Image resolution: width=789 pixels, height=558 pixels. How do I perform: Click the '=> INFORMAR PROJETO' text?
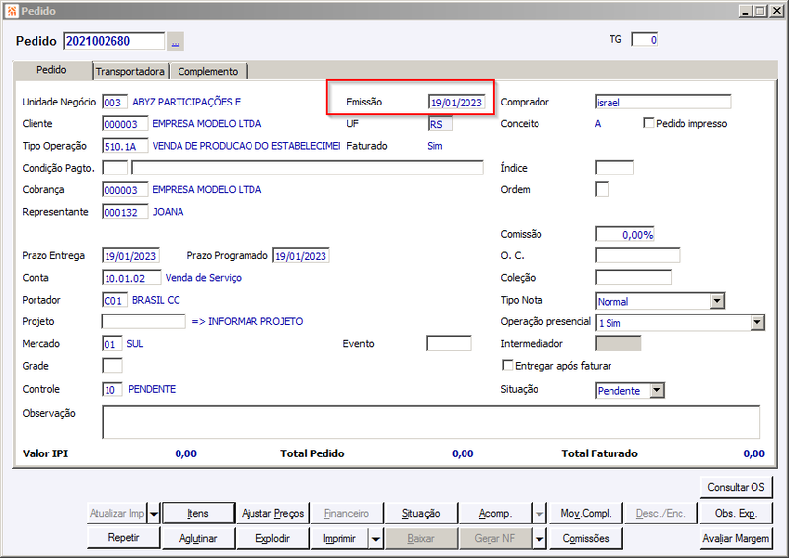pyautogui.click(x=248, y=321)
